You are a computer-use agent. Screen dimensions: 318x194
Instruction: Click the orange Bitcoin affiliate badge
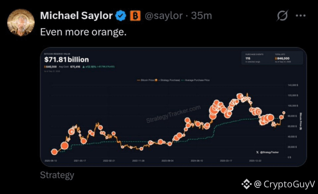(135, 16)
